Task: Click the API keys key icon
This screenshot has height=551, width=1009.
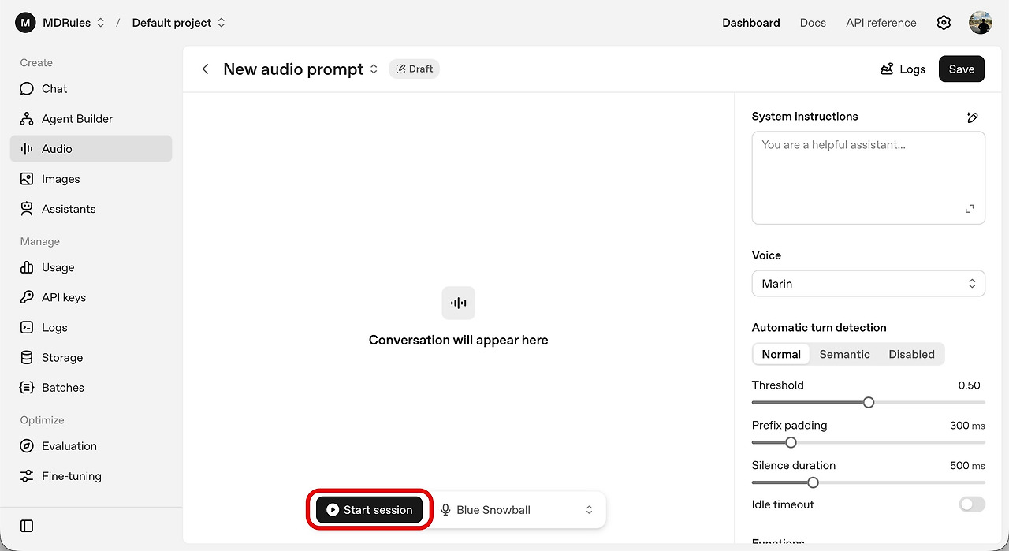Action: [x=27, y=297]
